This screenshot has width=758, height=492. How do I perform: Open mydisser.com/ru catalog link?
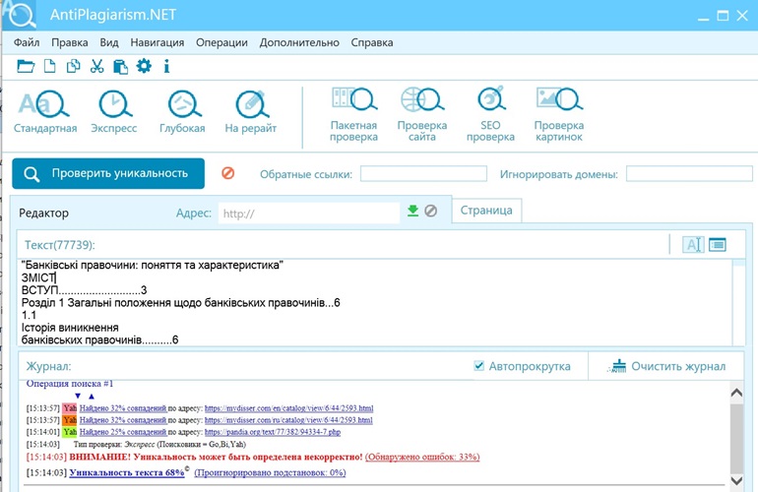click(x=288, y=420)
